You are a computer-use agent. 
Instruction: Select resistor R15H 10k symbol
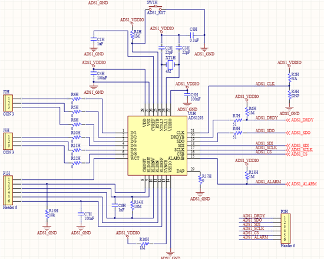point(47,214)
